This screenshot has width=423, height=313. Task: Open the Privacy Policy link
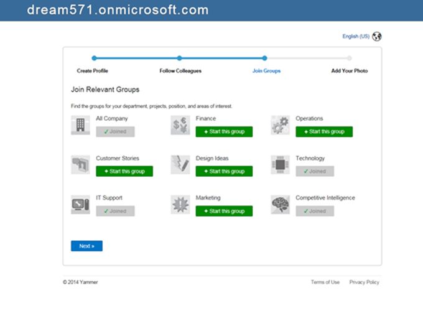coord(364,282)
